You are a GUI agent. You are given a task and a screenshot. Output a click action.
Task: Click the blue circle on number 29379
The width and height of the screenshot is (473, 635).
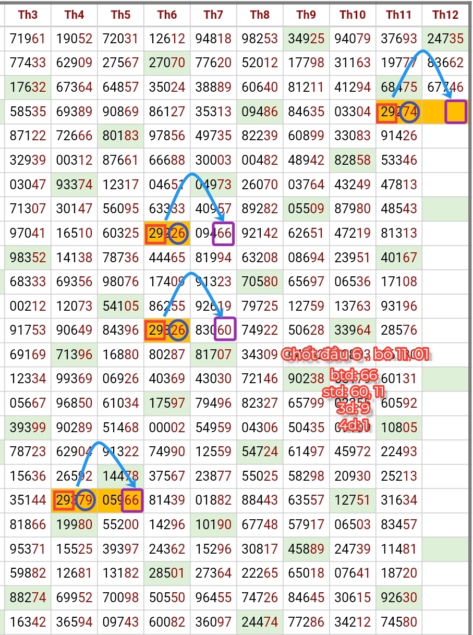pyautogui.click(x=86, y=500)
